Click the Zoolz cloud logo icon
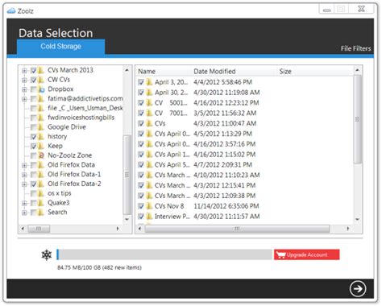 (x=11, y=10)
